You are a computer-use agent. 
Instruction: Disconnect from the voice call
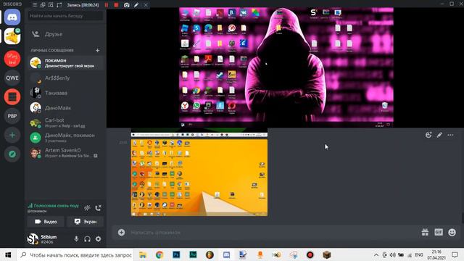[99, 208]
